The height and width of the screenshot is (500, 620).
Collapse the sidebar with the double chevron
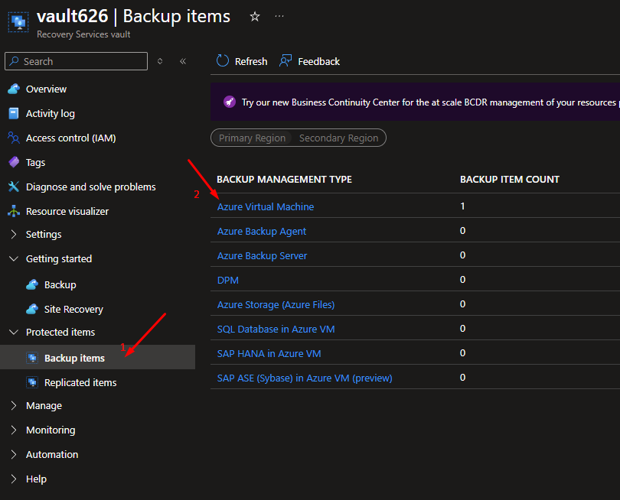point(183,61)
